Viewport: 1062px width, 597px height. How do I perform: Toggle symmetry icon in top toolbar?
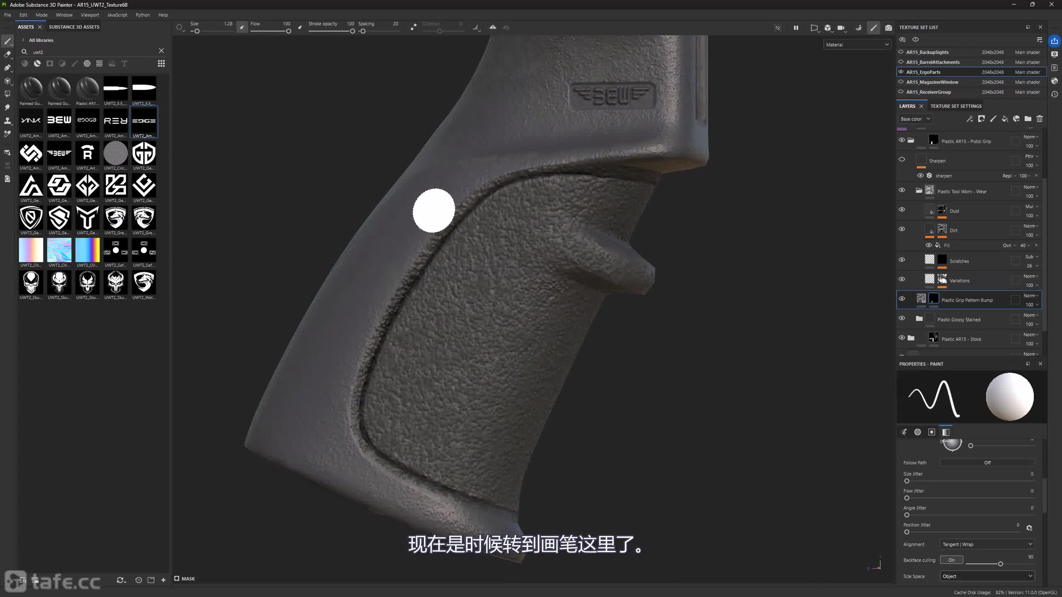point(492,27)
